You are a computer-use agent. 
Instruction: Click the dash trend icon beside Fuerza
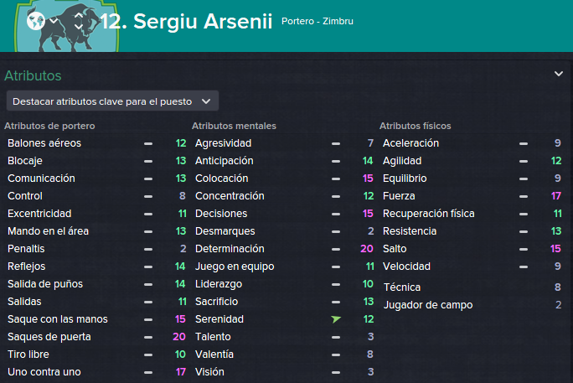pos(524,196)
